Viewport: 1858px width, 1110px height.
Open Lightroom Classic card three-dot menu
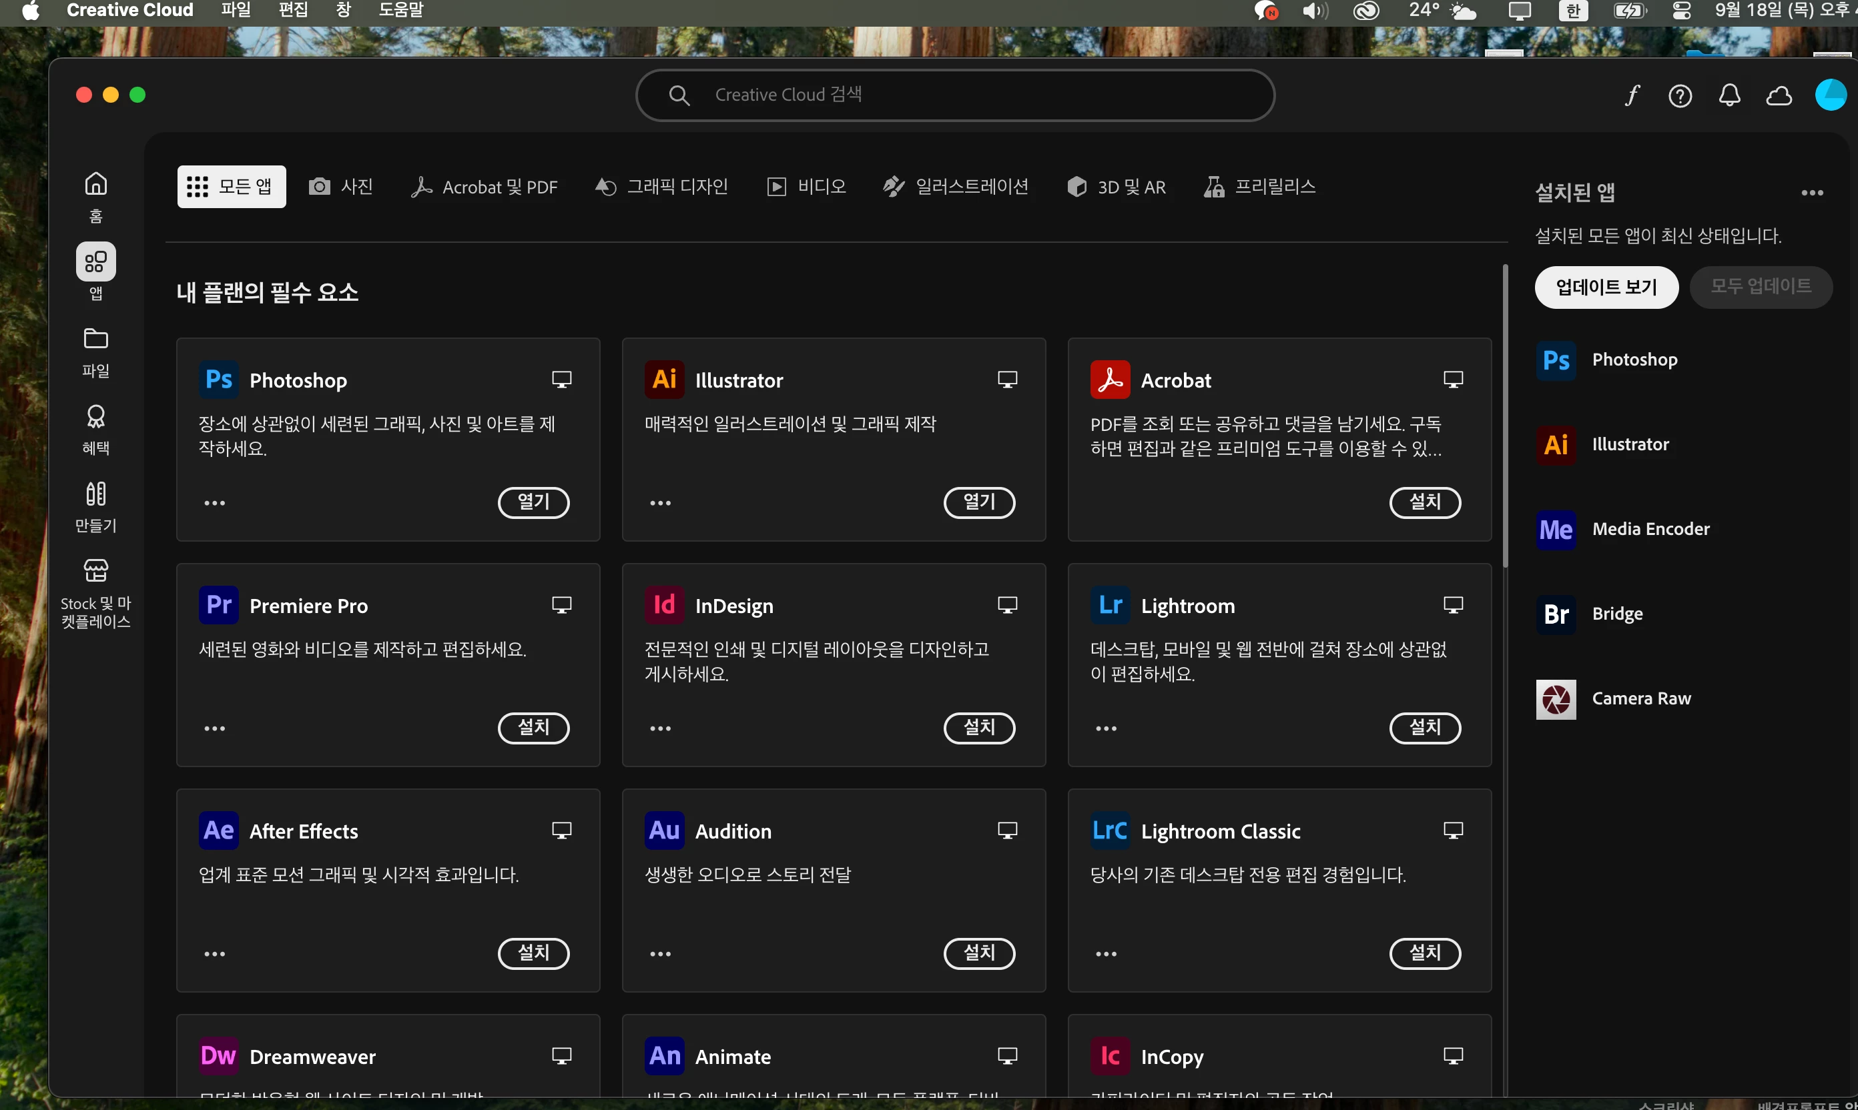(x=1106, y=954)
